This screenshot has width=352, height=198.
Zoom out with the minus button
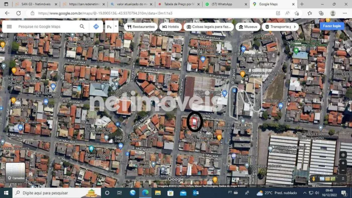coord(343,170)
